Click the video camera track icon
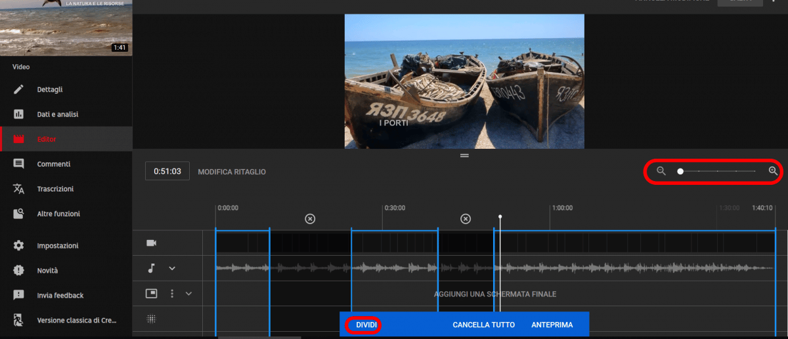The height and width of the screenshot is (339, 788). click(x=152, y=243)
